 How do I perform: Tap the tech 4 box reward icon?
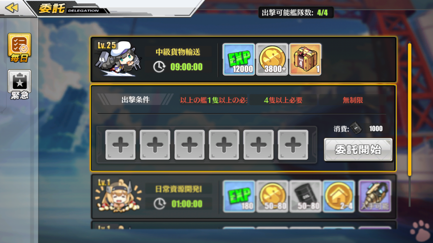305,59
